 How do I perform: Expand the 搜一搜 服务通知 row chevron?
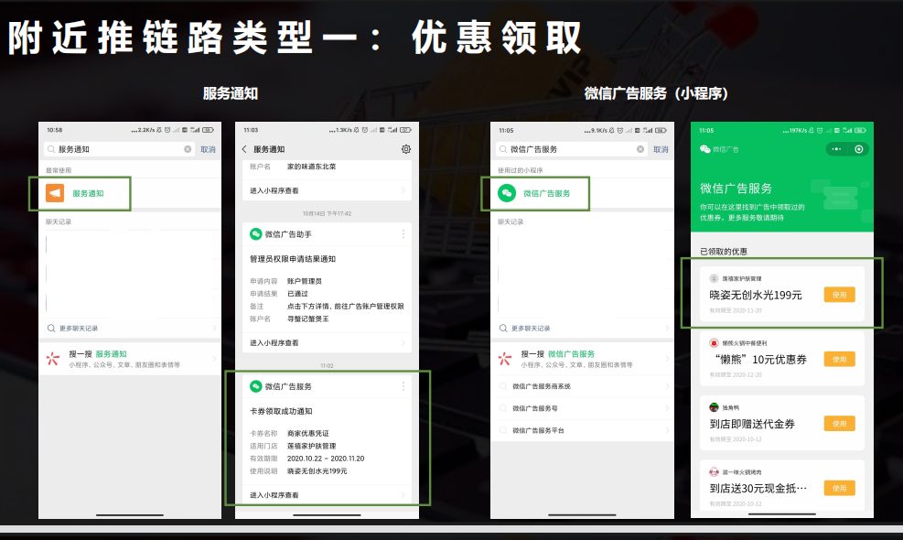point(214,359)
